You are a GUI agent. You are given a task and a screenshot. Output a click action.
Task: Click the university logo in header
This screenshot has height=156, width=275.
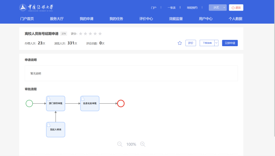pyautogui.click(x=36, y=8)
